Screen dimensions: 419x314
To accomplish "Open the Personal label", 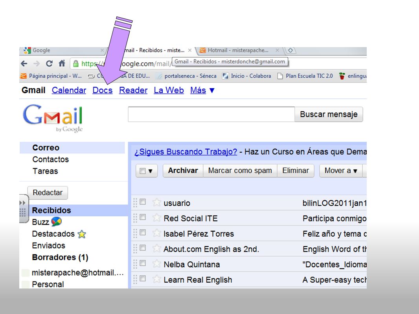I will pyautogui.click(x=48, y=284).
